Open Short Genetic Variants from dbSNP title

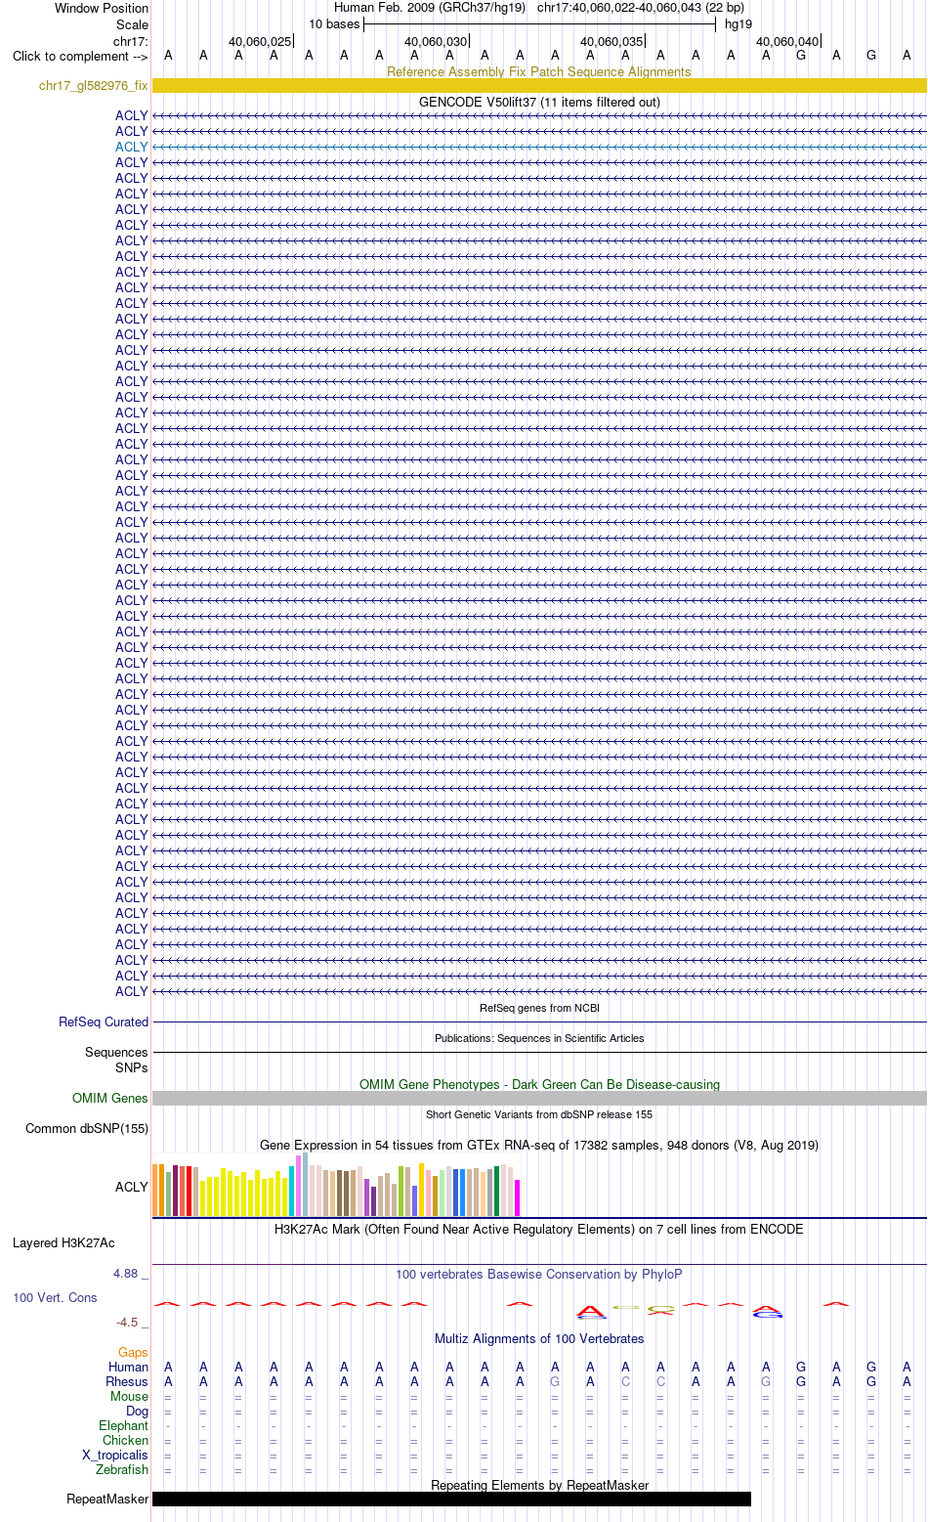pos(539,1114)
